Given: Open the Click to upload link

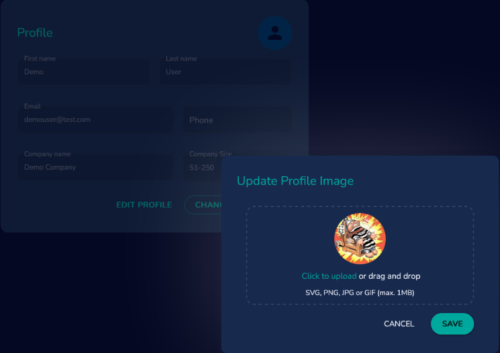Looking at the screenshot, I should coord(329,276).
